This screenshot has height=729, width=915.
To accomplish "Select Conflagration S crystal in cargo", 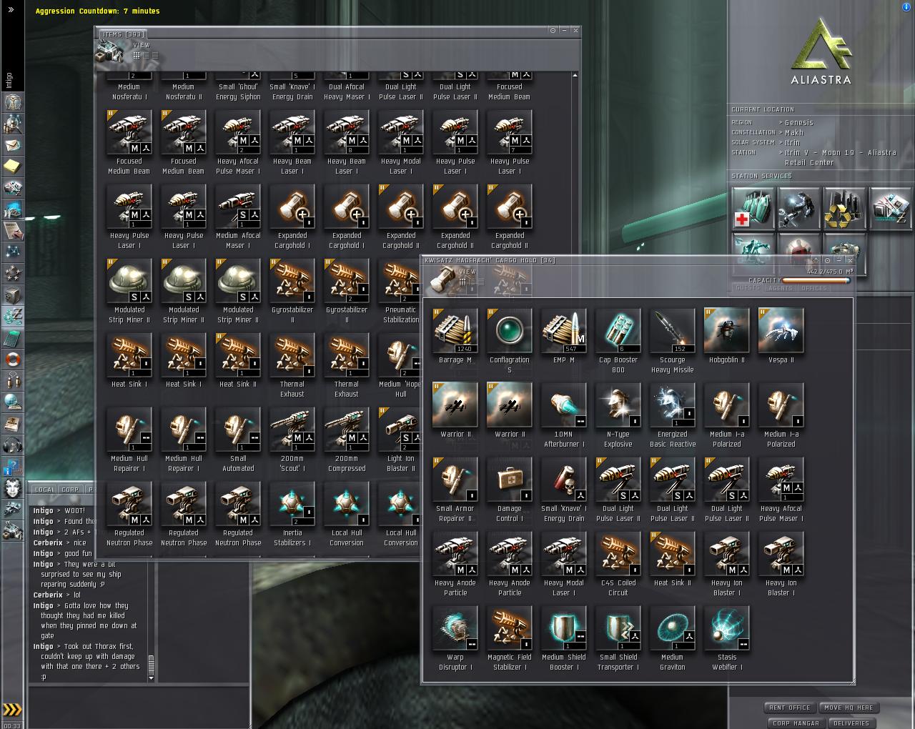I will coord(510,341).
